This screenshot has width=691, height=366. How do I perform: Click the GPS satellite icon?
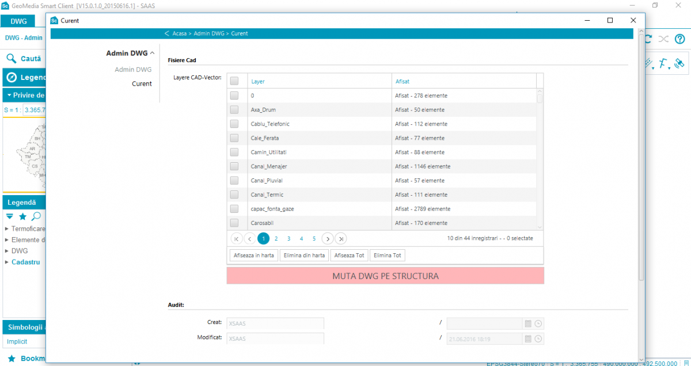coord(679,63)
